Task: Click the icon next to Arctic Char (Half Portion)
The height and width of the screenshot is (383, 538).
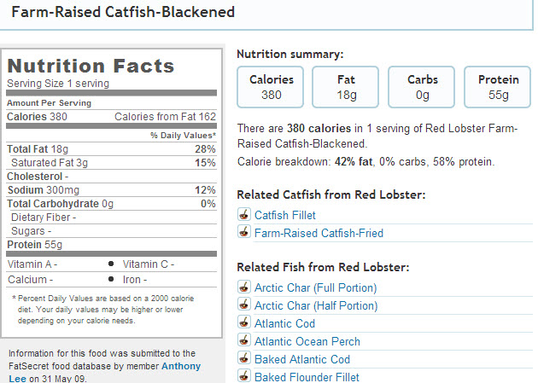Action: coord(244,305)
